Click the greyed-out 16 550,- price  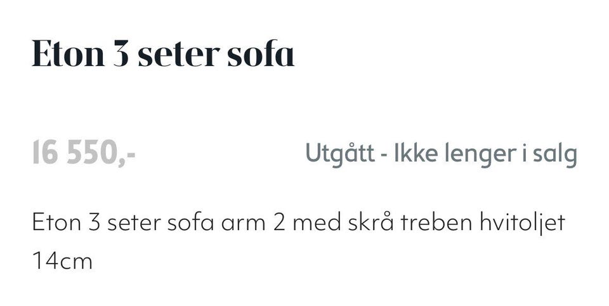[84, 153]
